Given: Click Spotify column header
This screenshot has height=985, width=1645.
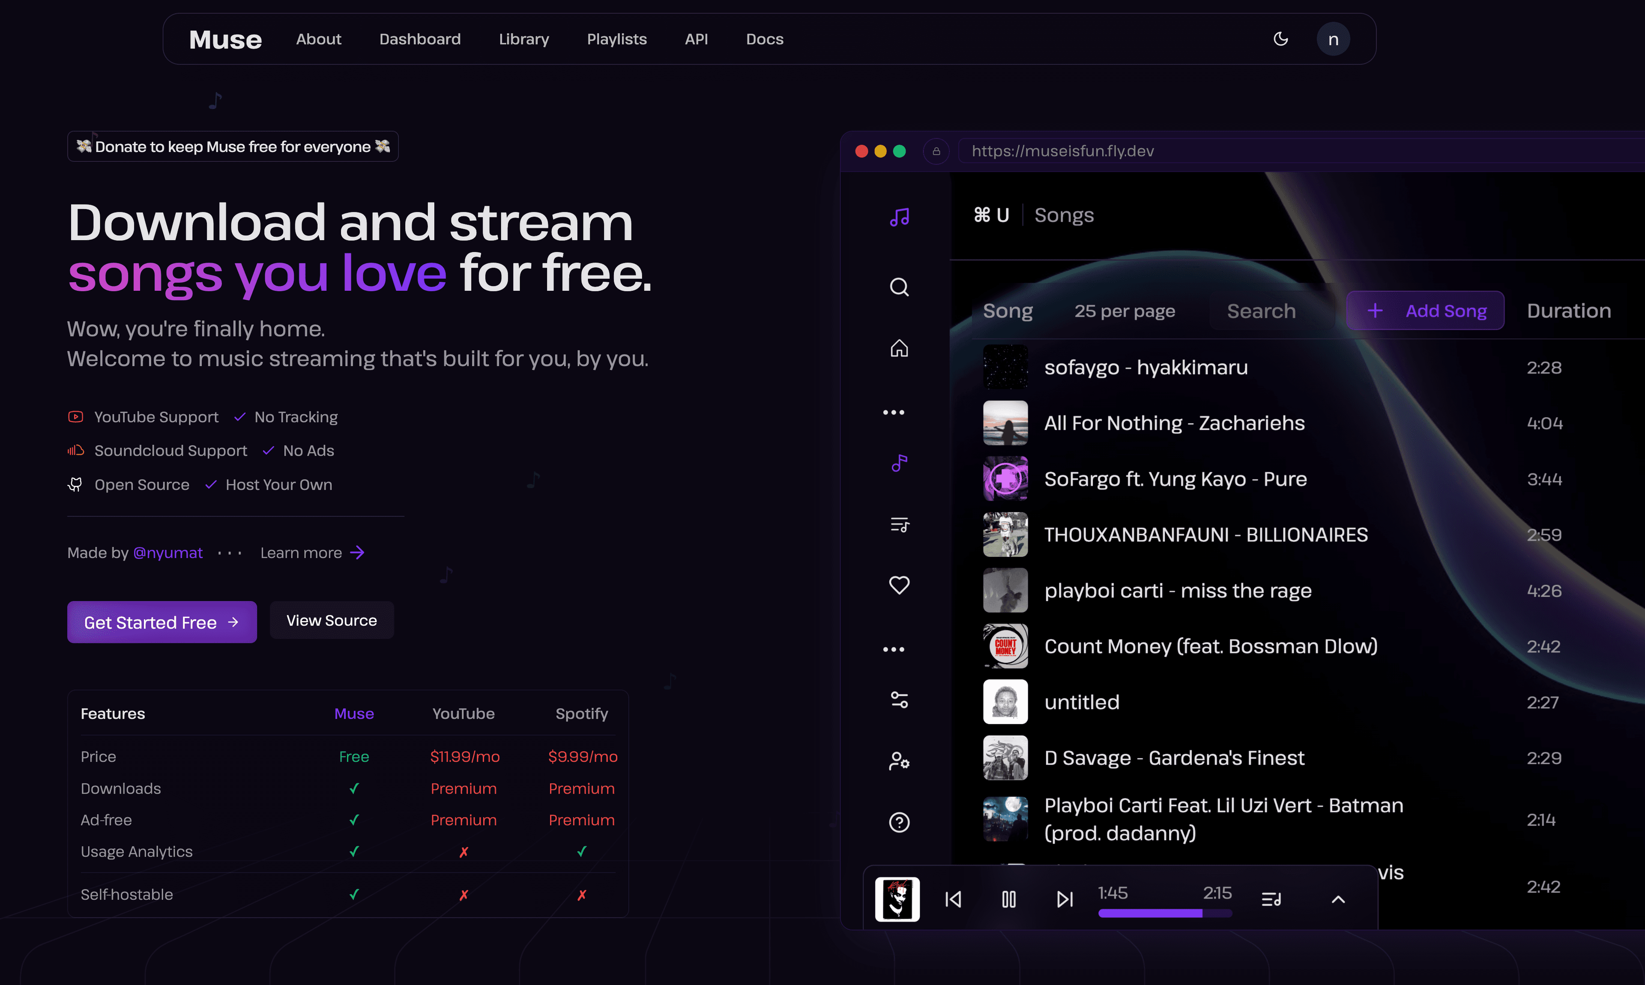Looking at the screenshot, I should pos(581,713).
